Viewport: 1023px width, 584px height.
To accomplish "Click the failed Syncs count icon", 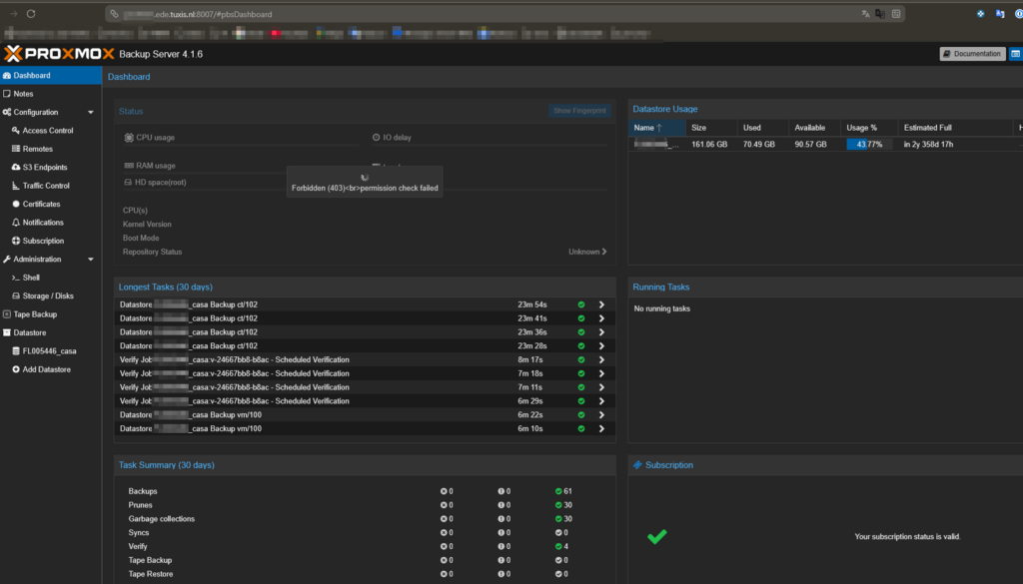I will click(x=444, y=532).
